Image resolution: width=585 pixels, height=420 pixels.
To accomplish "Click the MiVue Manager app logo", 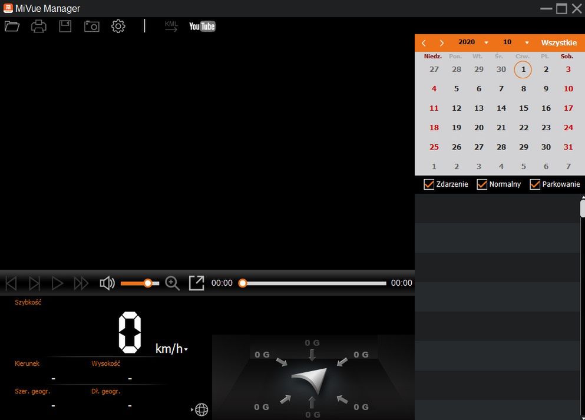I will click(8, 8).
